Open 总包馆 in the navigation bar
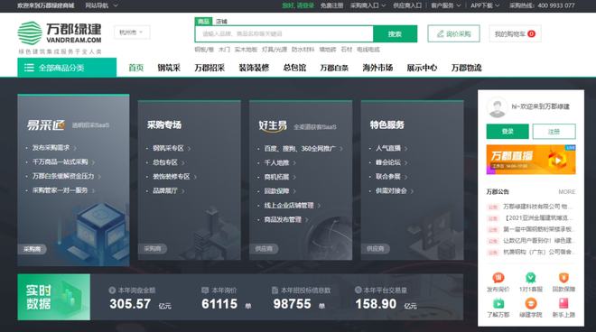The width and height of the screenshot is (596, 332). coord(294,68)
